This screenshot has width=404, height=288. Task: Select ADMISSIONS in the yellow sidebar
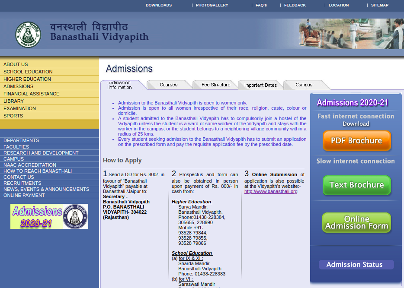pos(18,86)
